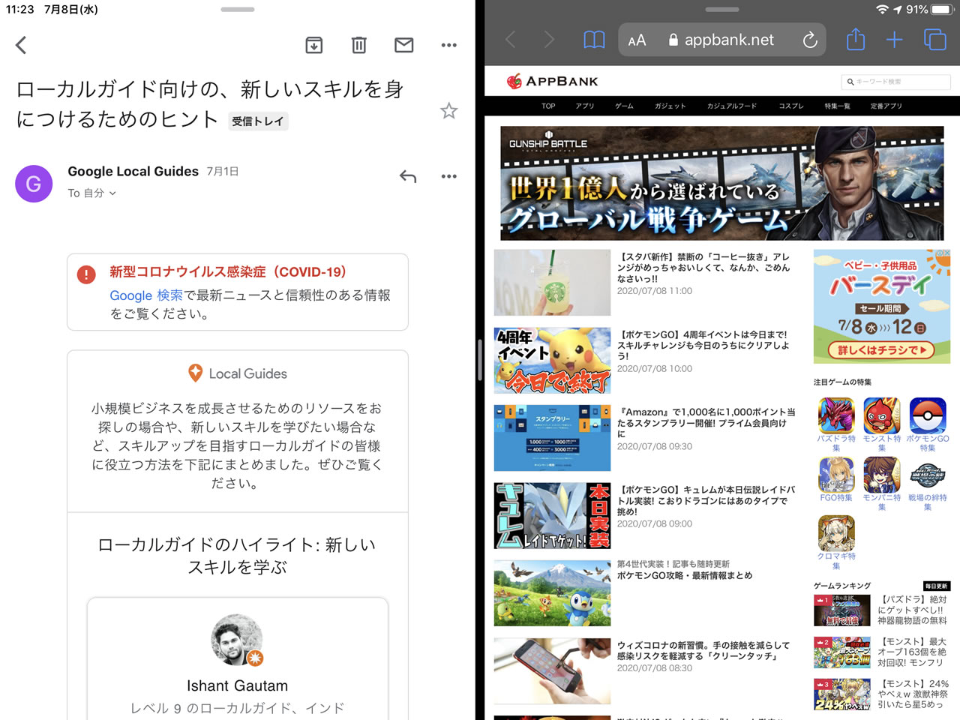The width and height of the screenshot is (960, 720).
Task: Open Gmail top toolbar more options menu
Action: pos(449,45)
